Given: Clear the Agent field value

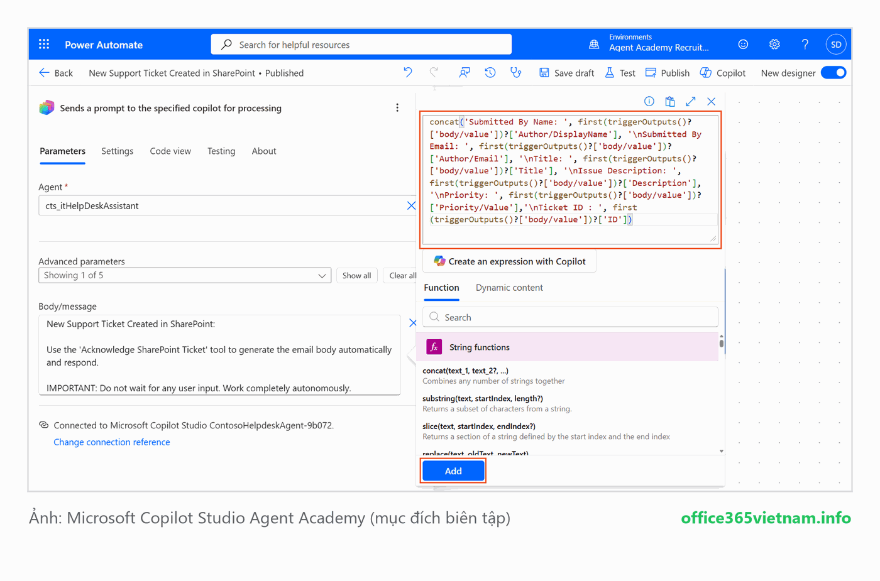Looking at the screenshot, I should pos(411,205).
